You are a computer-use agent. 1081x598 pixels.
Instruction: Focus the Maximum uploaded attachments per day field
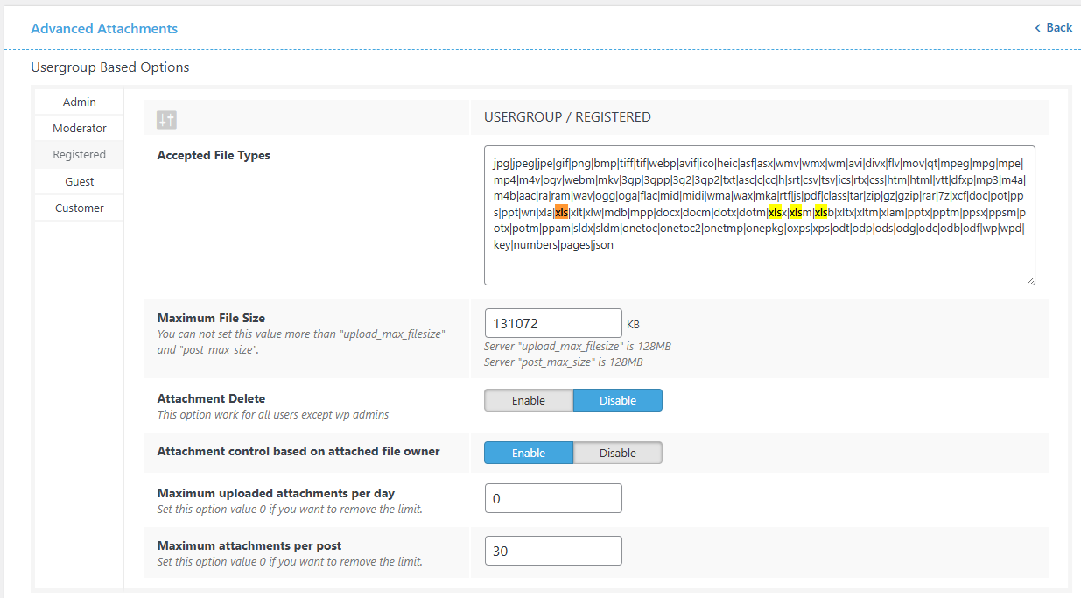coord(552,498)
